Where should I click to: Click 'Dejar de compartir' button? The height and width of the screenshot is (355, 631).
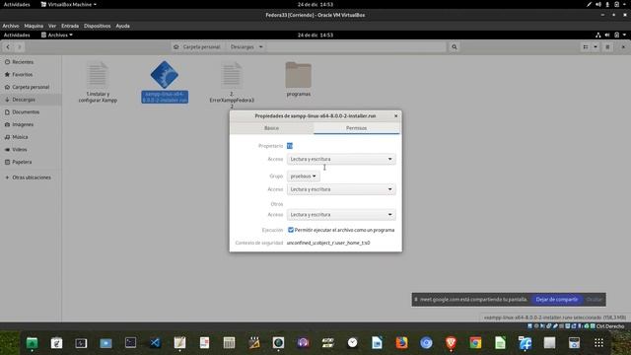pyautogui.click(x=556, y=300)
